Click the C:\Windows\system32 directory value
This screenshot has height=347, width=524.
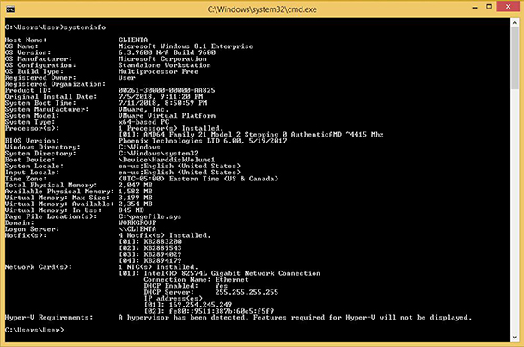tap(158, 154)
